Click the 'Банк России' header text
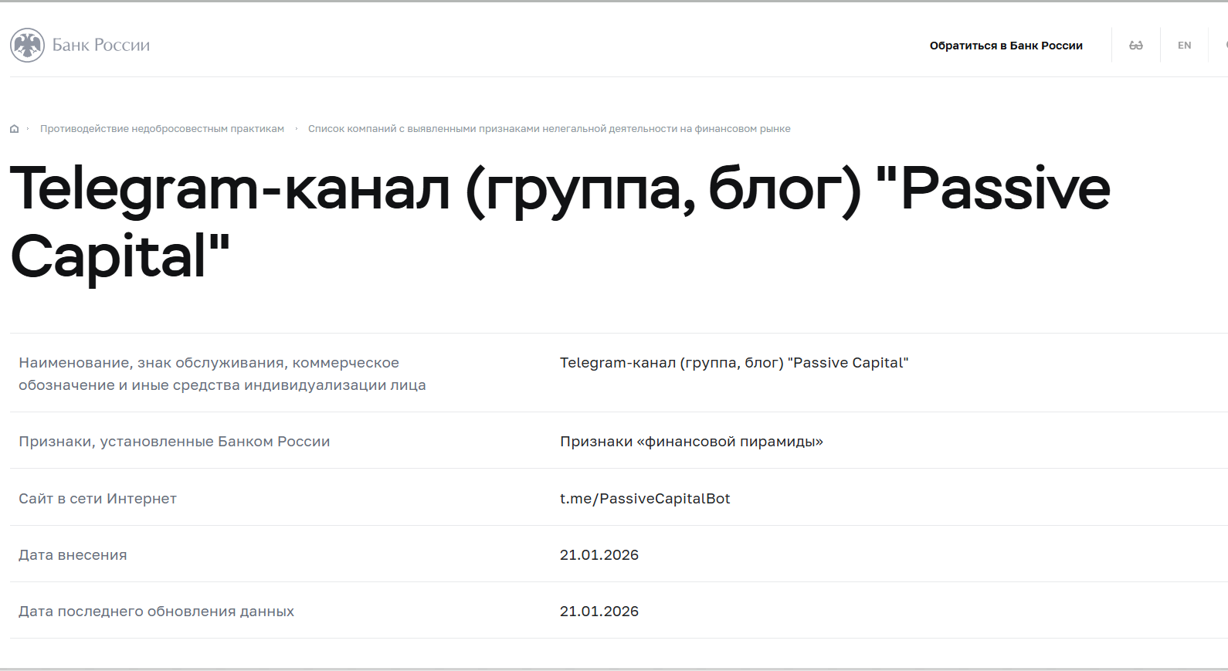 point(101,46)
